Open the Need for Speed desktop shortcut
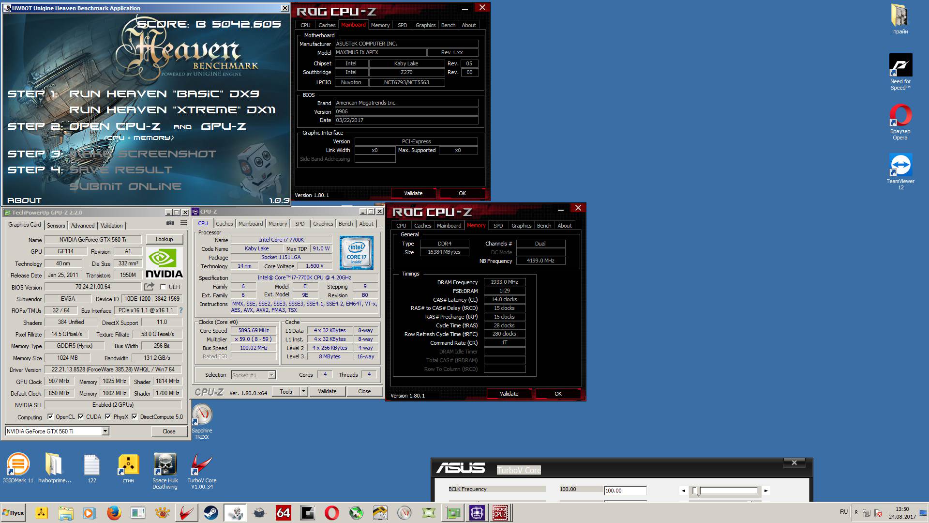The image size is (929, 523). tap(900, 72)
